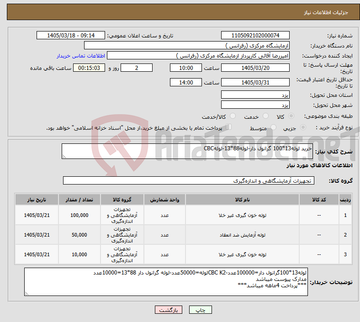Click the response deadline time 10:00
This screenshot has height=322, width=360.
(x=186, y=68)
